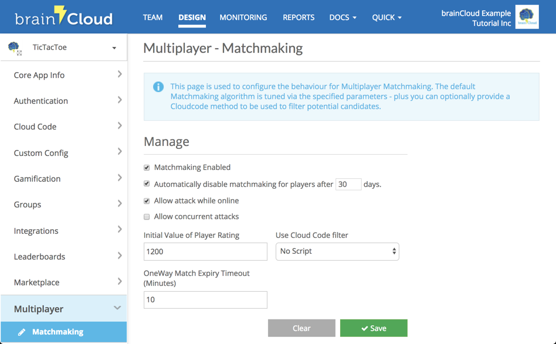This screenshot has height=344, width=556.
Task: Enable Allow concurrent attacks
Action: click(x=146, y=216)
